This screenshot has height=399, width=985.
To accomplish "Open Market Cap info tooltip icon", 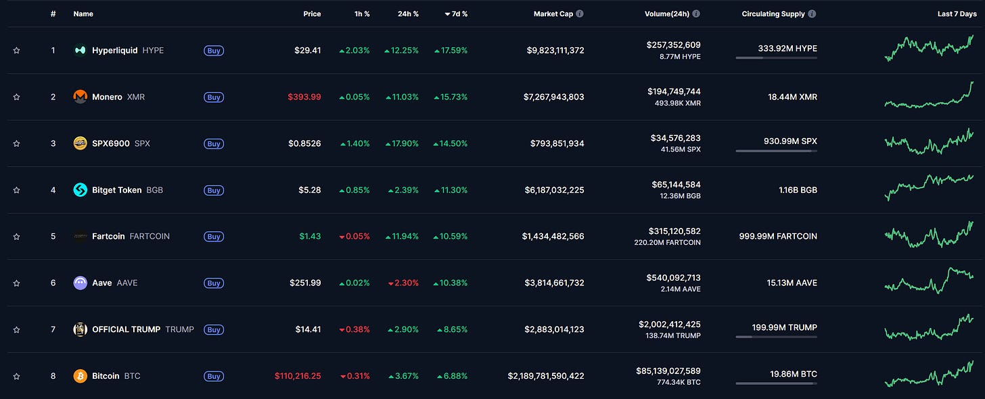I will [x=580, y=14].
